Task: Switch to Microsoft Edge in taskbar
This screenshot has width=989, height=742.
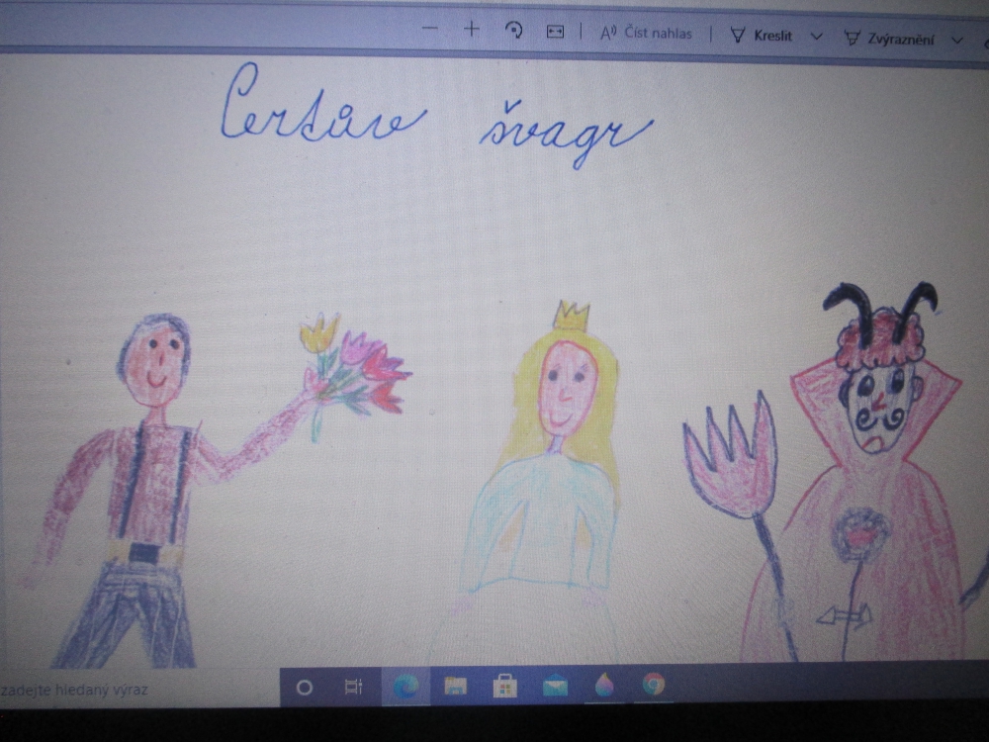Action: click(405, 686)
